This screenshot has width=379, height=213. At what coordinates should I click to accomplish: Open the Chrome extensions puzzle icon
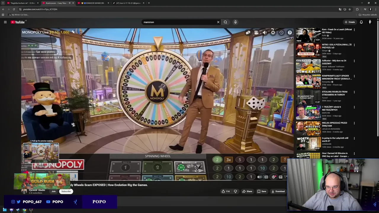[357, 9]
